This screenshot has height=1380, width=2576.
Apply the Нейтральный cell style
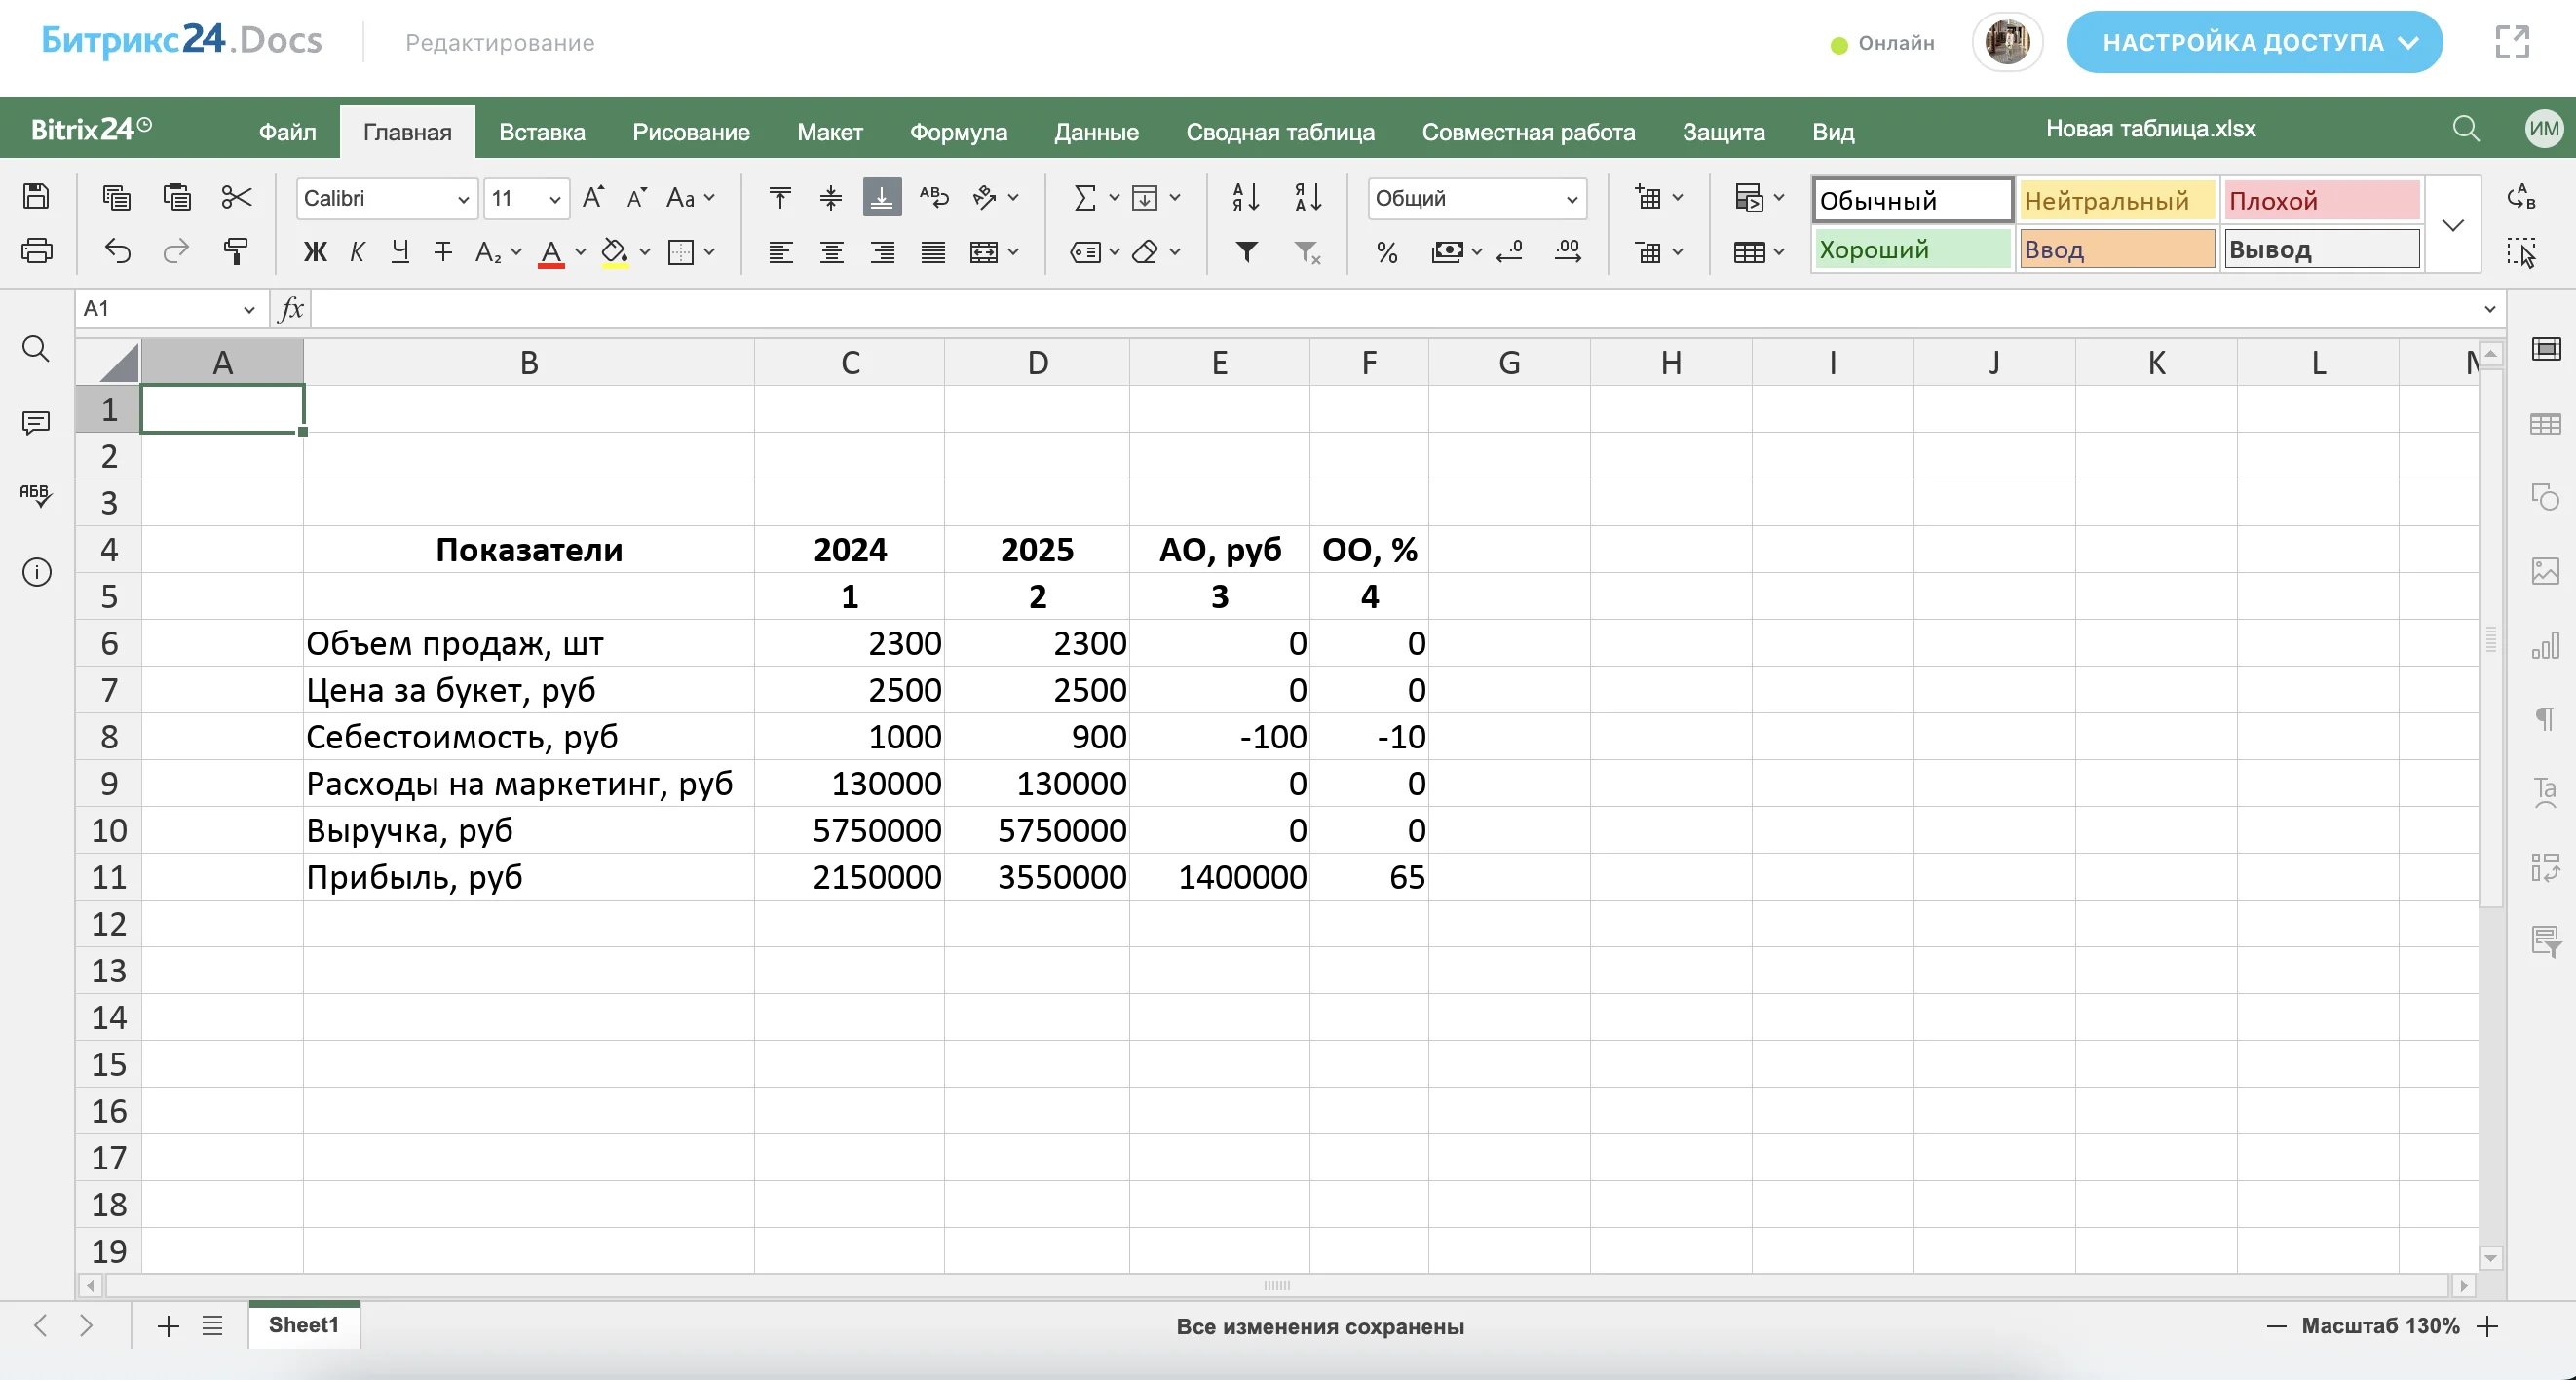coord(2117,200)
